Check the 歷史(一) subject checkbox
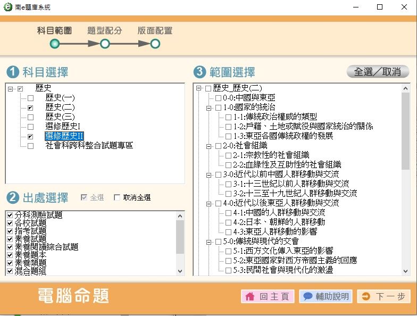The image size is (417, 316). [x=30, y=98]
